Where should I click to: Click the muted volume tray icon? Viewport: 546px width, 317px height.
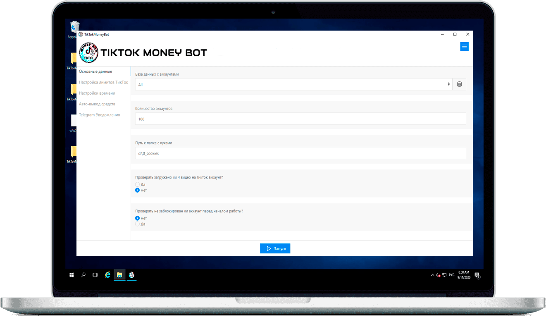tap(439, 275)
